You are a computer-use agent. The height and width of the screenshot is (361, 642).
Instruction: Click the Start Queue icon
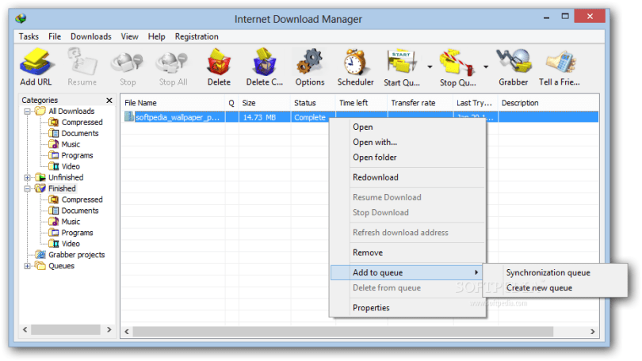coord(402,62)
